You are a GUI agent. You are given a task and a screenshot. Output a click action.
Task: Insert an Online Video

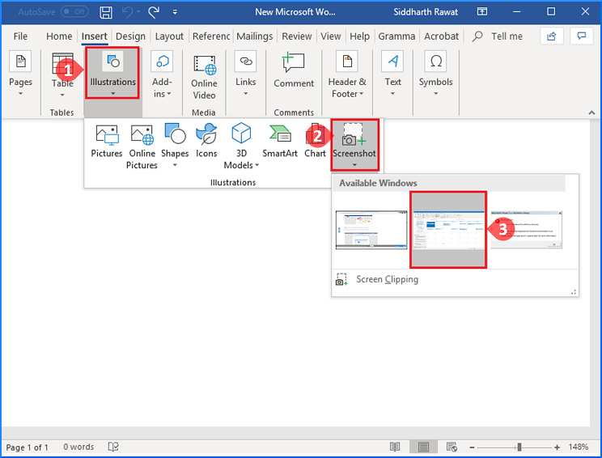point(204,77)
